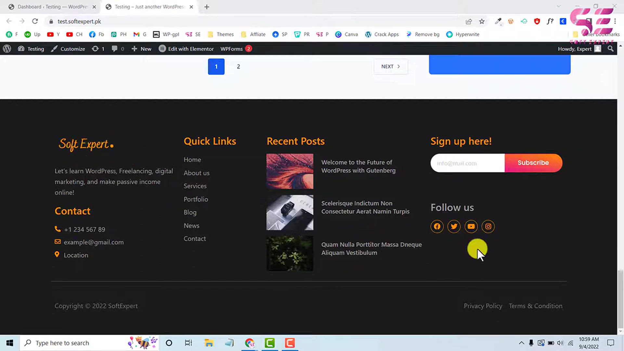Open the Affliate bookmark folder

253,34
